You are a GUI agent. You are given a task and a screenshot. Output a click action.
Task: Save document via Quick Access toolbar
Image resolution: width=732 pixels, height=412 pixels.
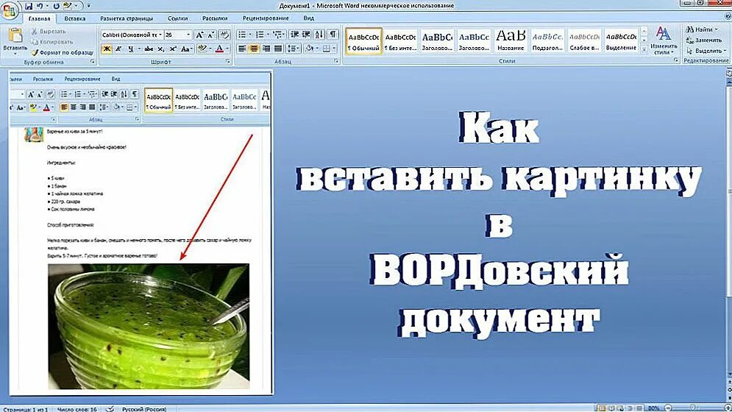click(x=29, y=6)
